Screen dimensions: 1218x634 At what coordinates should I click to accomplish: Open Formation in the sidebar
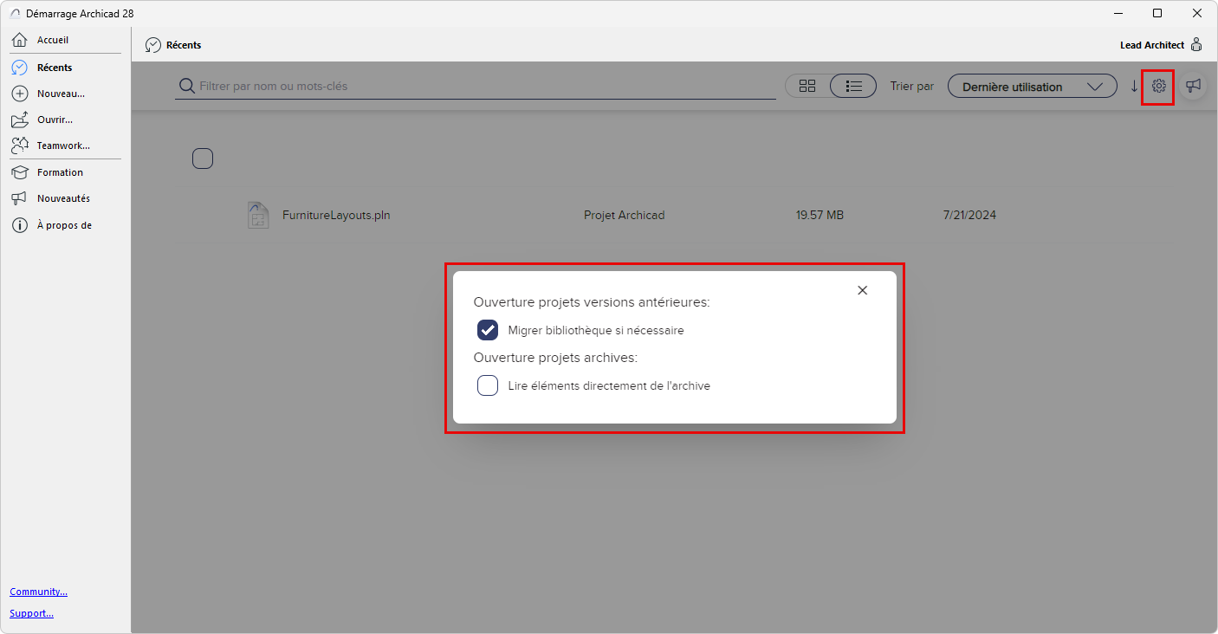click(60, 172)
